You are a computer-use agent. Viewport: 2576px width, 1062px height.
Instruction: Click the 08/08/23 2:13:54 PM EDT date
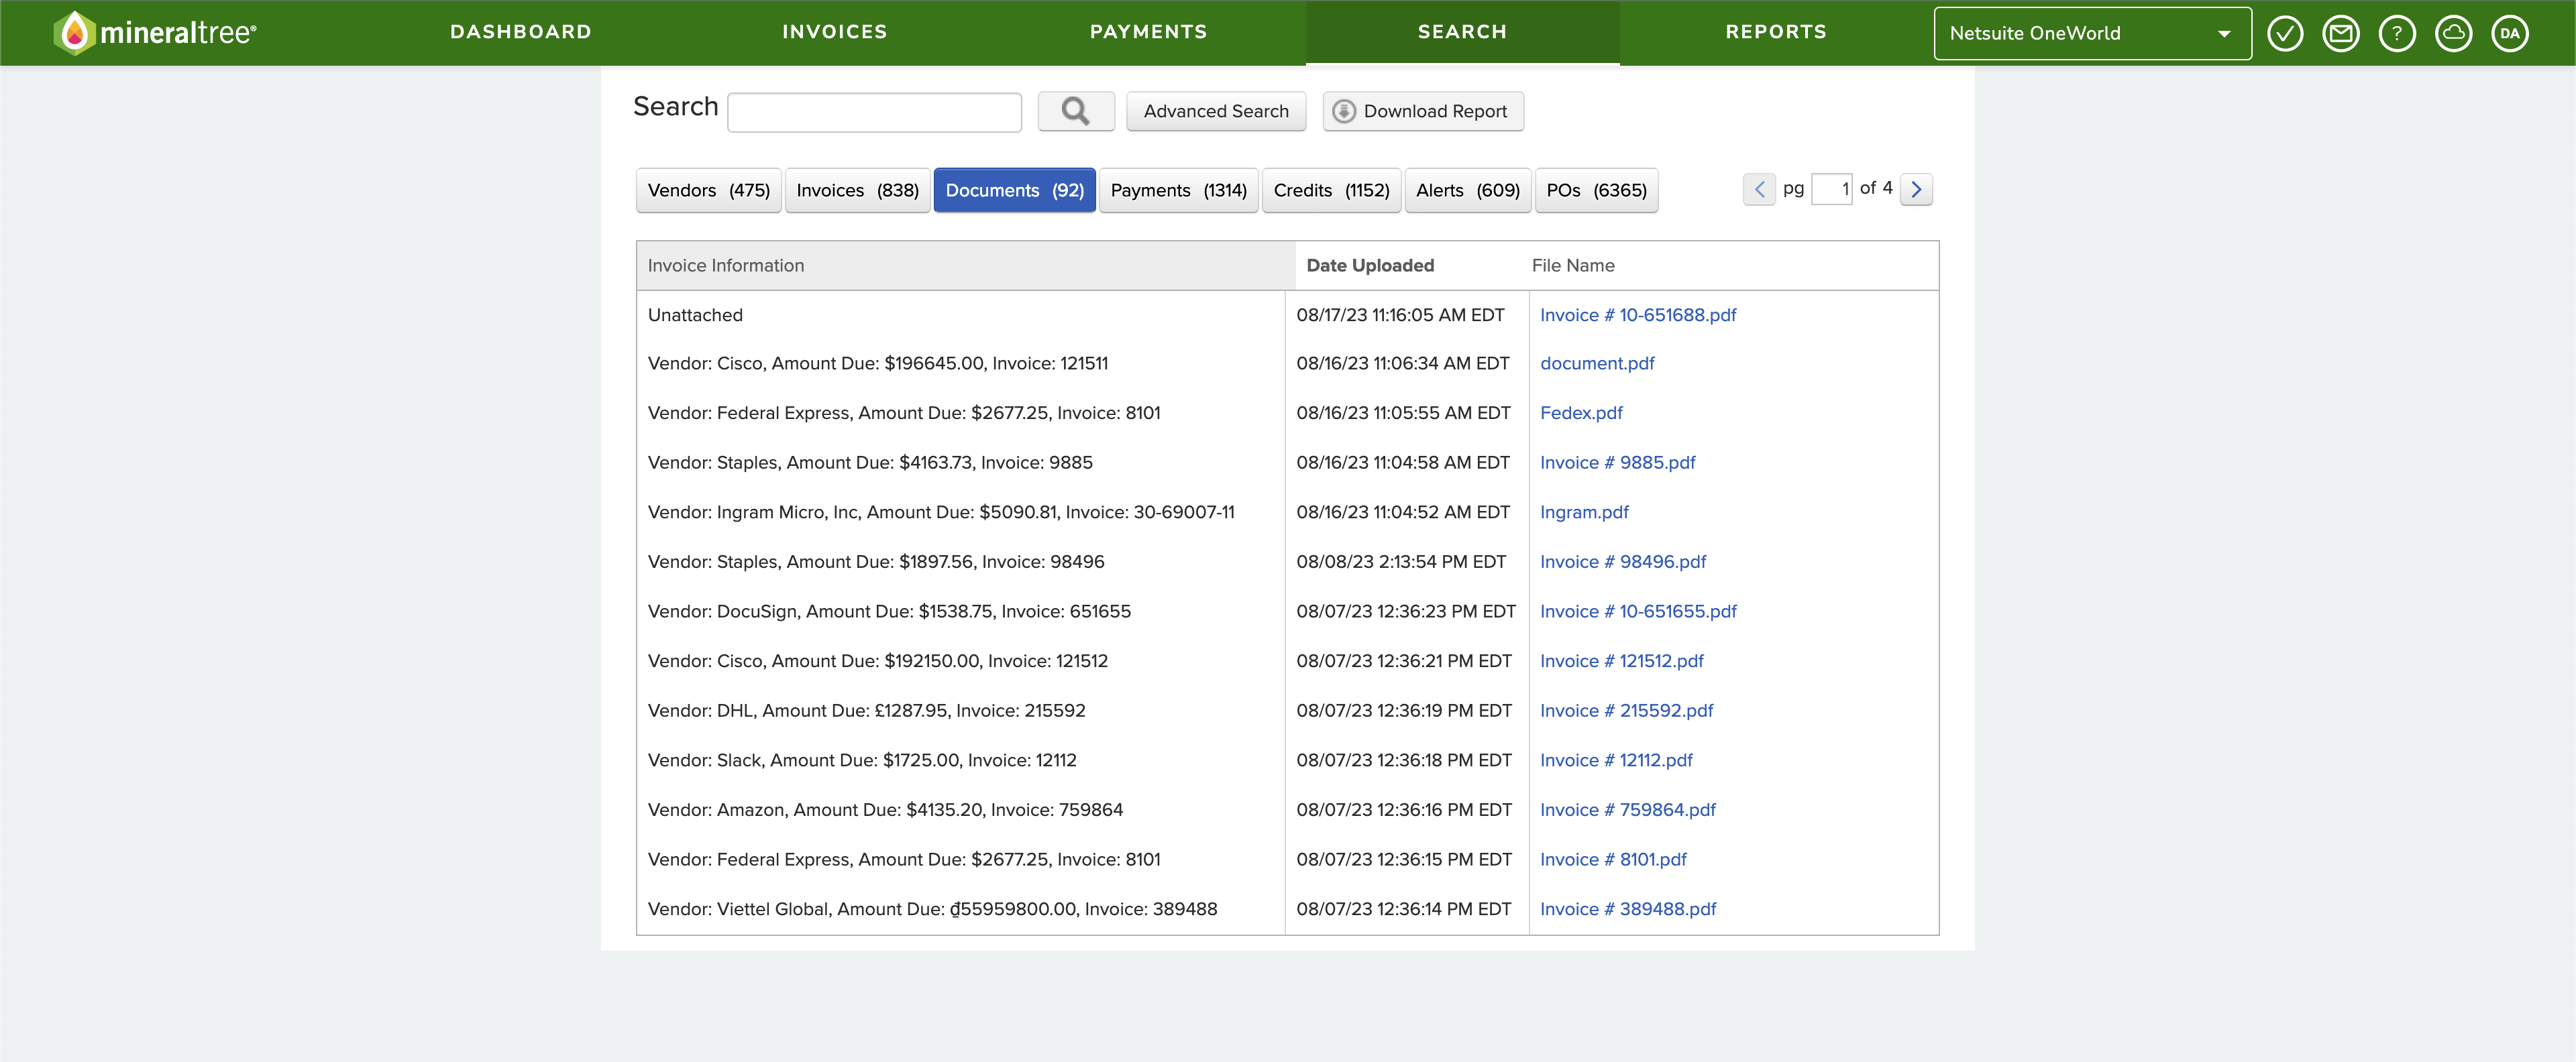tap(1401, 561)
